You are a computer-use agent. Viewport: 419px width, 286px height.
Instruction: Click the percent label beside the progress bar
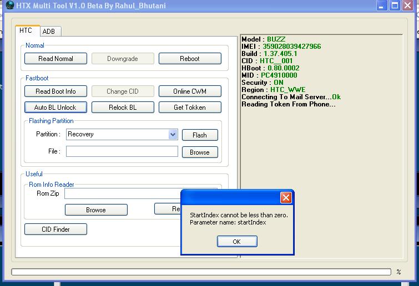(x=398, y=272)
